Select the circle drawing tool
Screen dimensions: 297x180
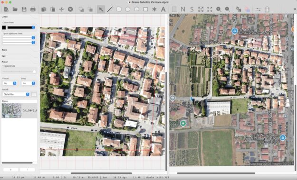[128, 9]
